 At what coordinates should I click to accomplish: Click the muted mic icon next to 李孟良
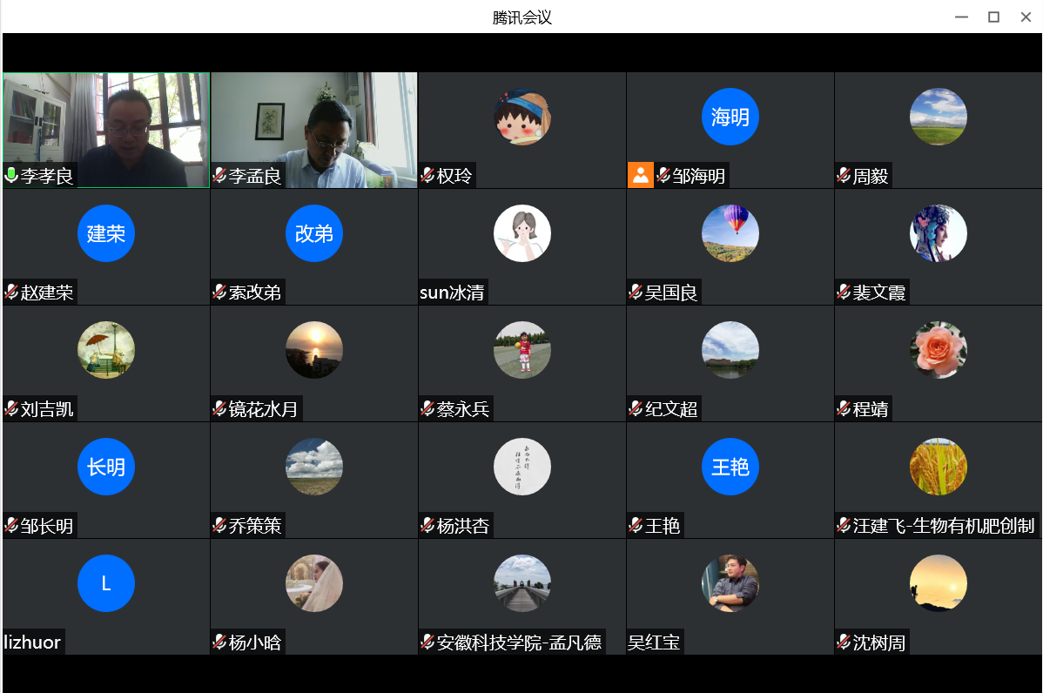pos(219,176)
